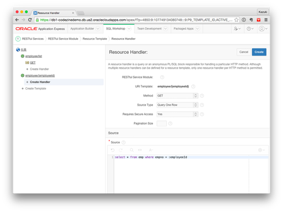This screenshot has height=212, width=283.
Task: Select the highlighted Create Handler item
Action: (x=64, y=82)
